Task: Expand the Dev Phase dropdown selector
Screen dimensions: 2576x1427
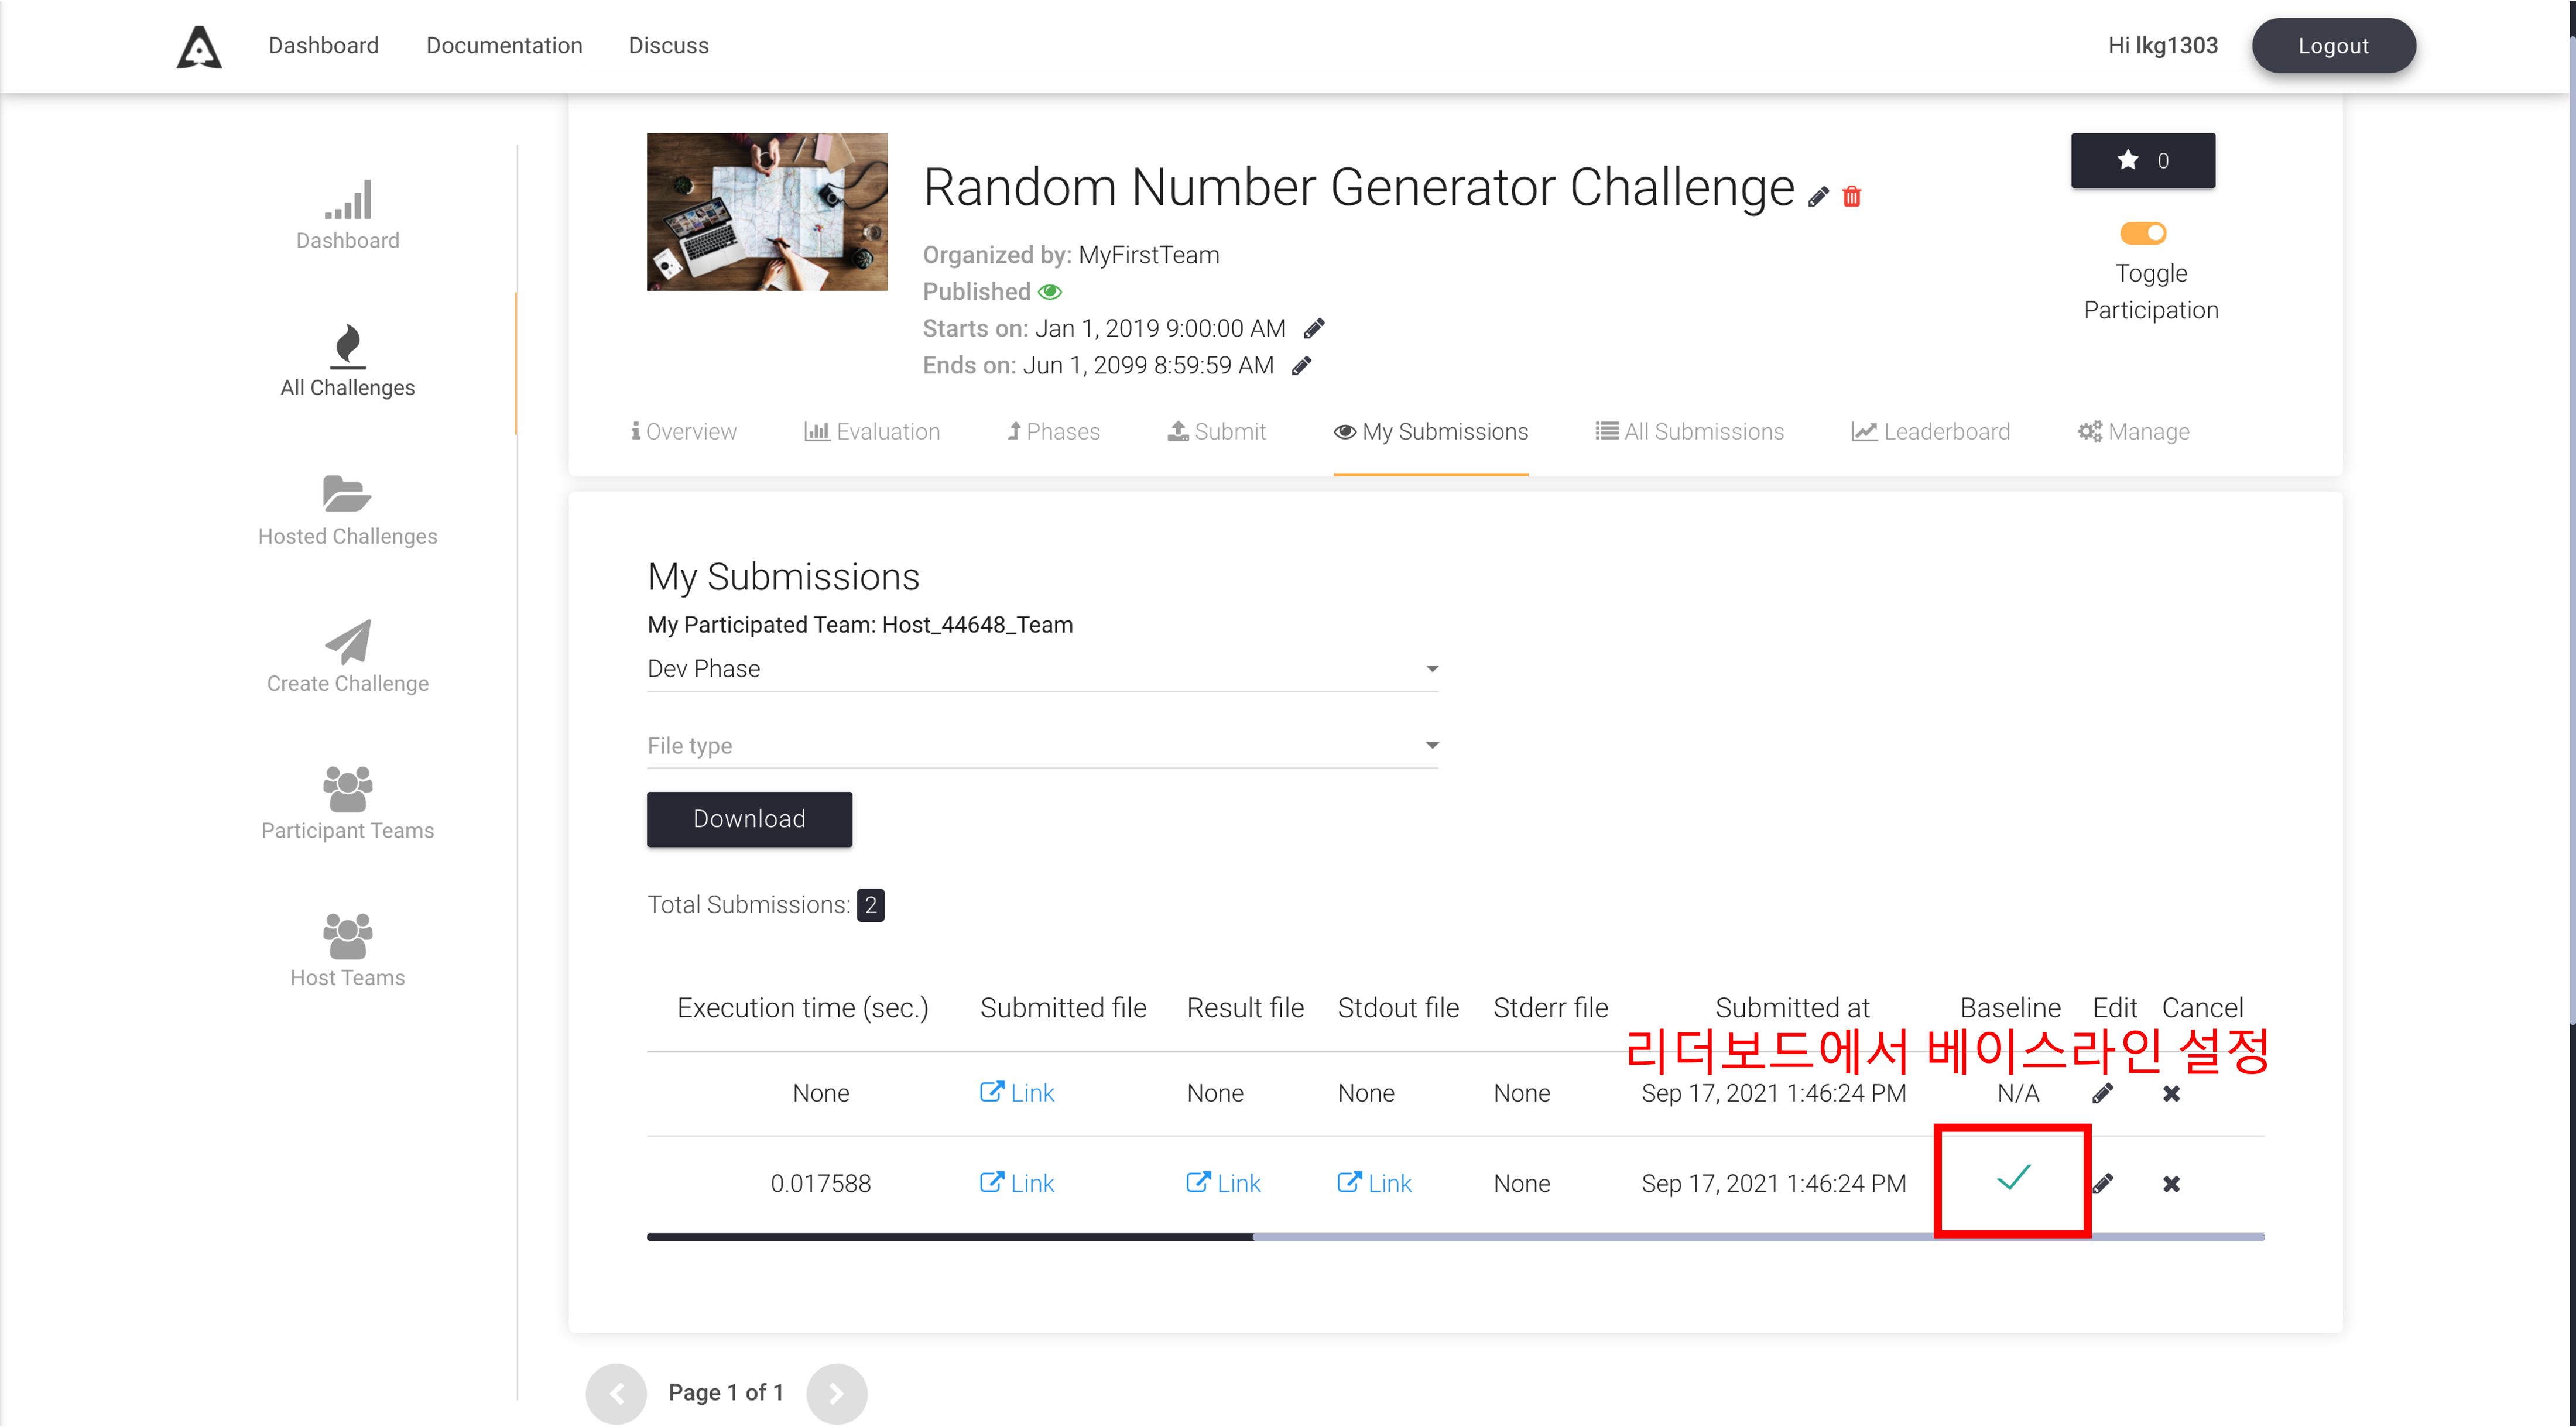Action: (x=1432, y=668)
